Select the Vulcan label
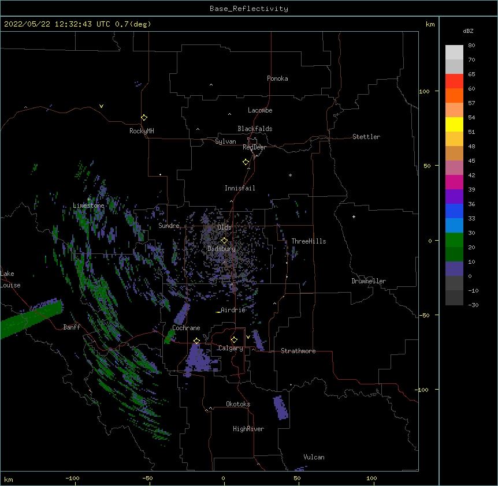 tap(314, 457)
